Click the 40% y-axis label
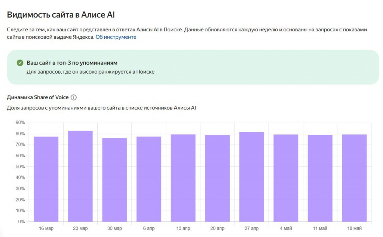Image resolution: width=383 pixels, height=237 pixels. click(x=20, y=178)
